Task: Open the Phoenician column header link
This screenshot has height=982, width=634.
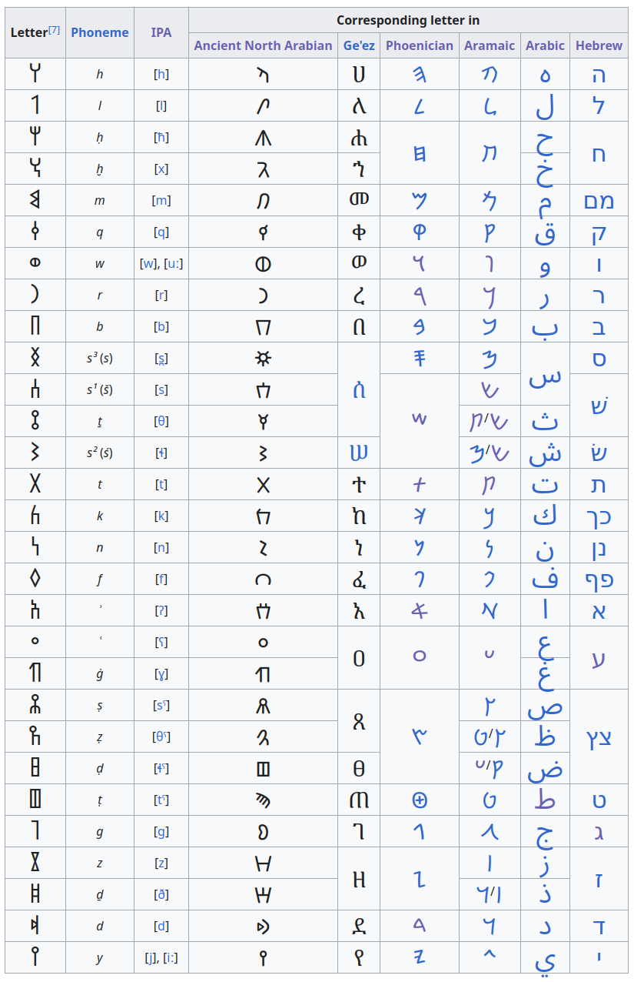Action: (420, 45)
